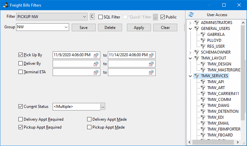Click the Current Status ellipsis browse button

(103, 107)
